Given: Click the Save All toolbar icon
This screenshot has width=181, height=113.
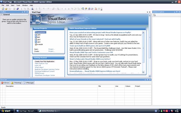Looking at the screenshot, I should (17, 9).
